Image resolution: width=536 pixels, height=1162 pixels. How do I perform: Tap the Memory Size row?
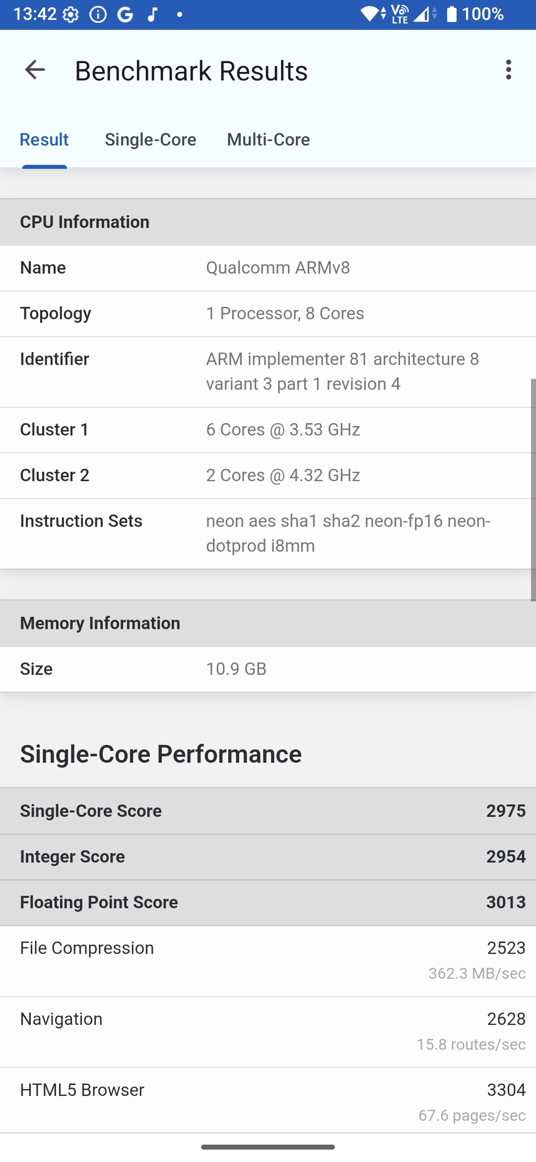(x=268, y=669)
